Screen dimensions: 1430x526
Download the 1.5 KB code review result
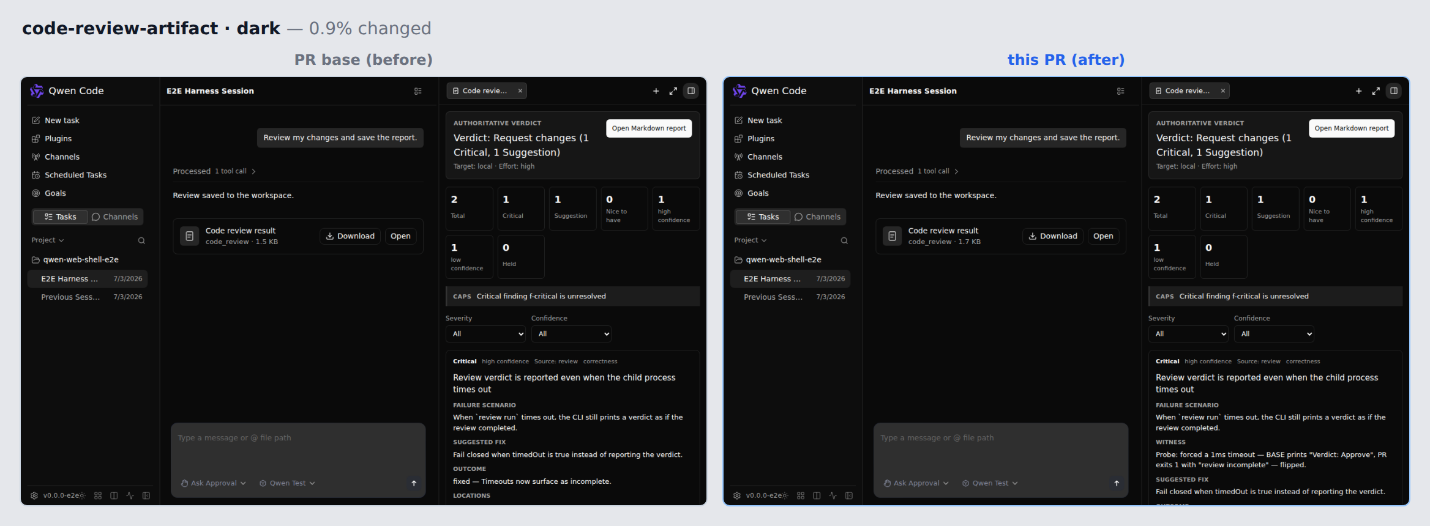350,236
